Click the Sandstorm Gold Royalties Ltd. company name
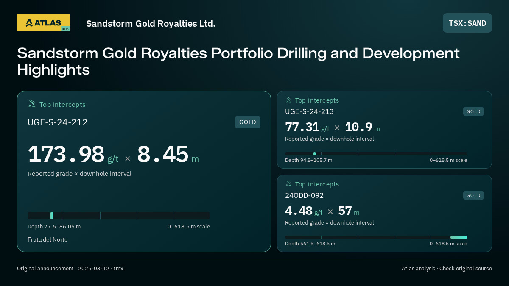The width and height of the screenshot is (509, 286). (151, 23)
